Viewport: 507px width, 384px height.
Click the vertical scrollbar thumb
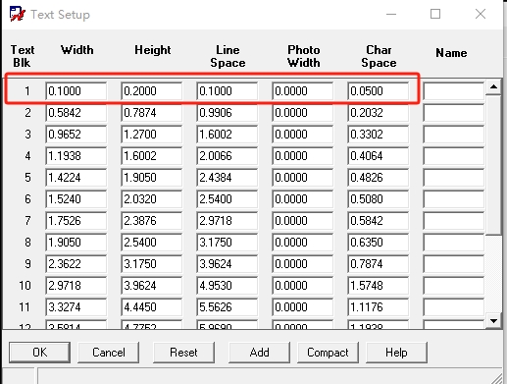pyautogui.click(x=493, y=164)
